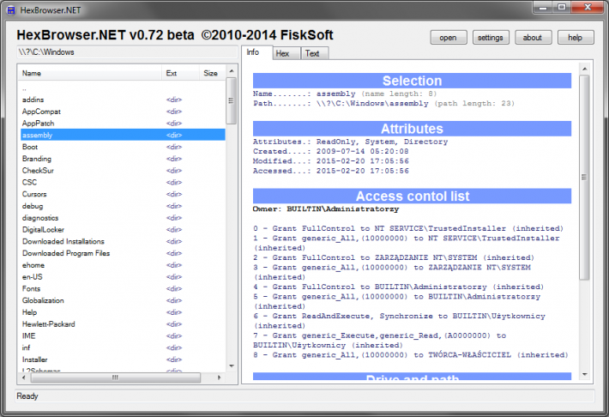This screenshot has width=609, height=417.
Task: Switch to the Info tab
Action: tap(256, 52)
